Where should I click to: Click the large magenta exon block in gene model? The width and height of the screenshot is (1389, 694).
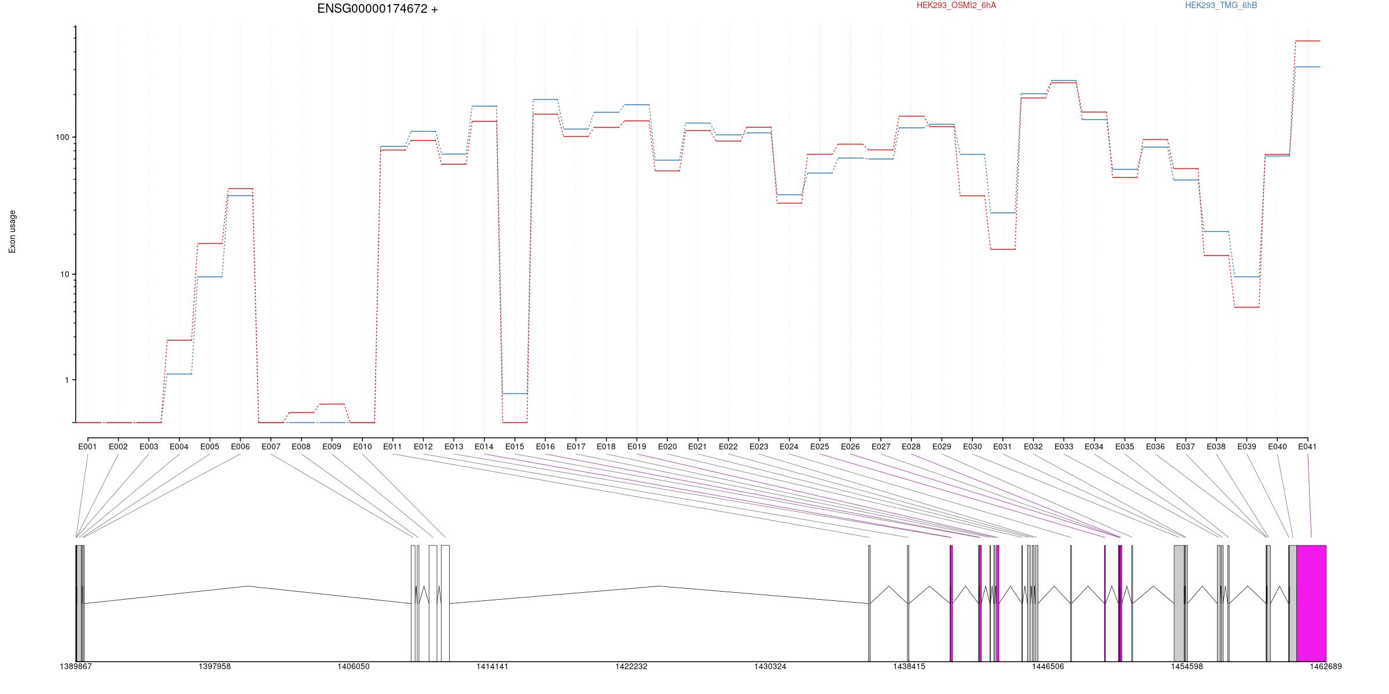pos(1311,603)
